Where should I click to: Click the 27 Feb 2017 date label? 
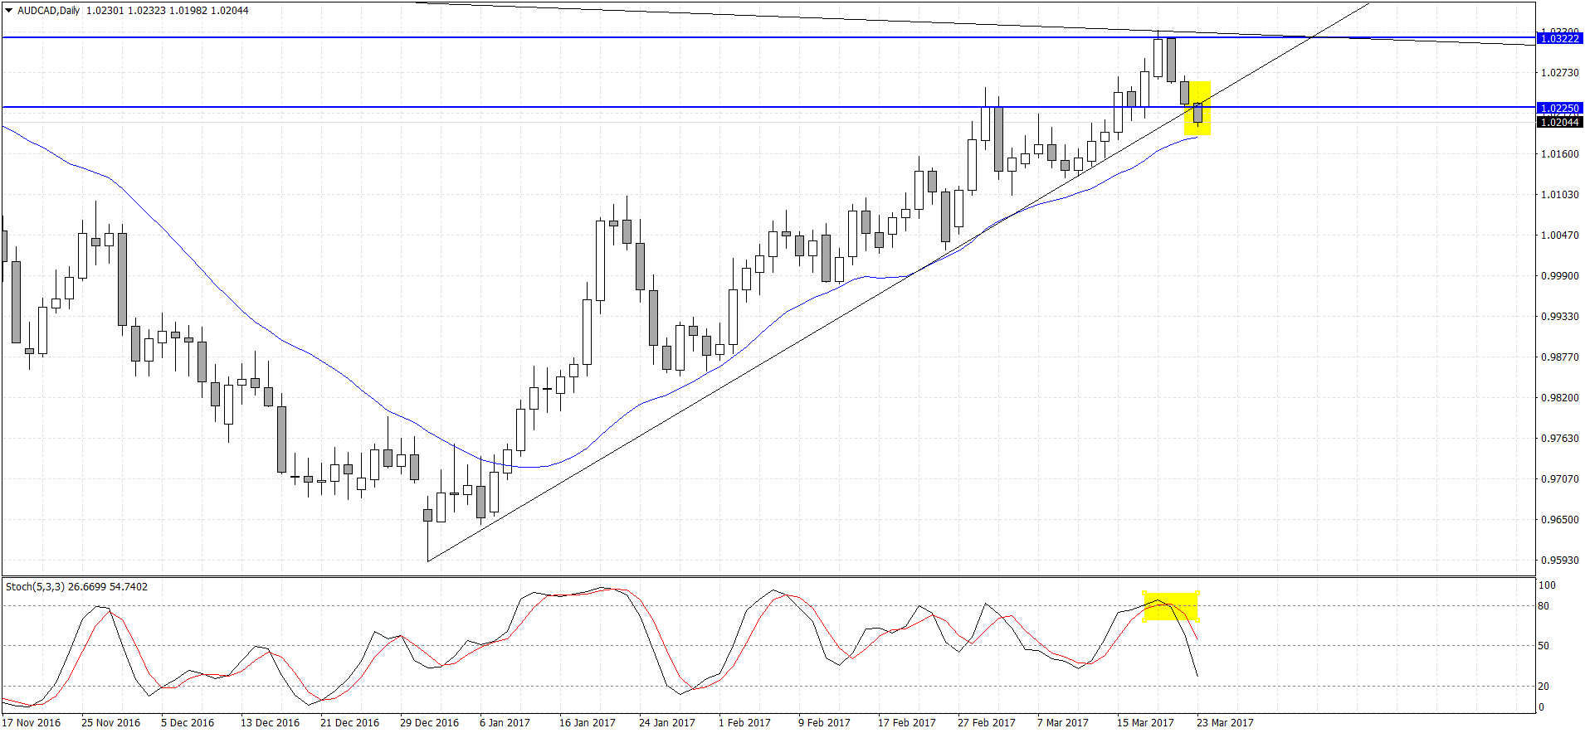tap(987, 723)
